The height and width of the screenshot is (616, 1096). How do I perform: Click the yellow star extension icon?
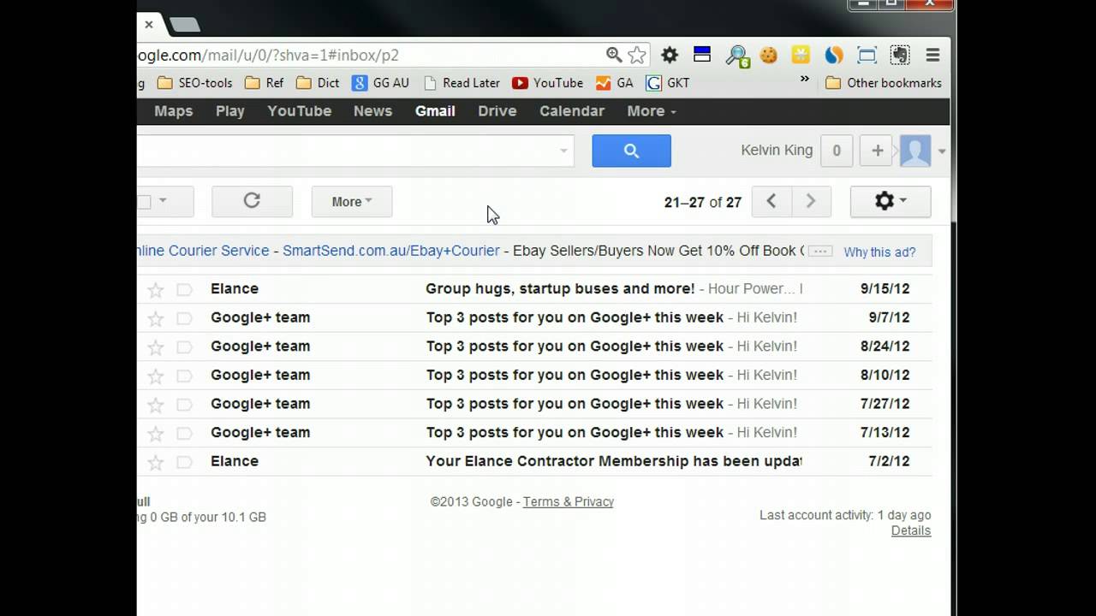[x=801, y=55]
